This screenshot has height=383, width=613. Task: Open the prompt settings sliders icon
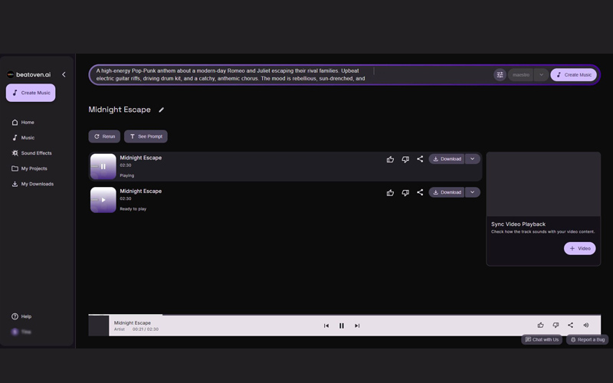500,74
